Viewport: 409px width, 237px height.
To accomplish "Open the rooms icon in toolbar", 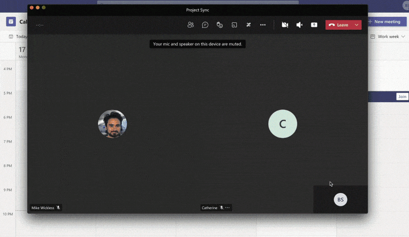I will (x=234, y=25).
